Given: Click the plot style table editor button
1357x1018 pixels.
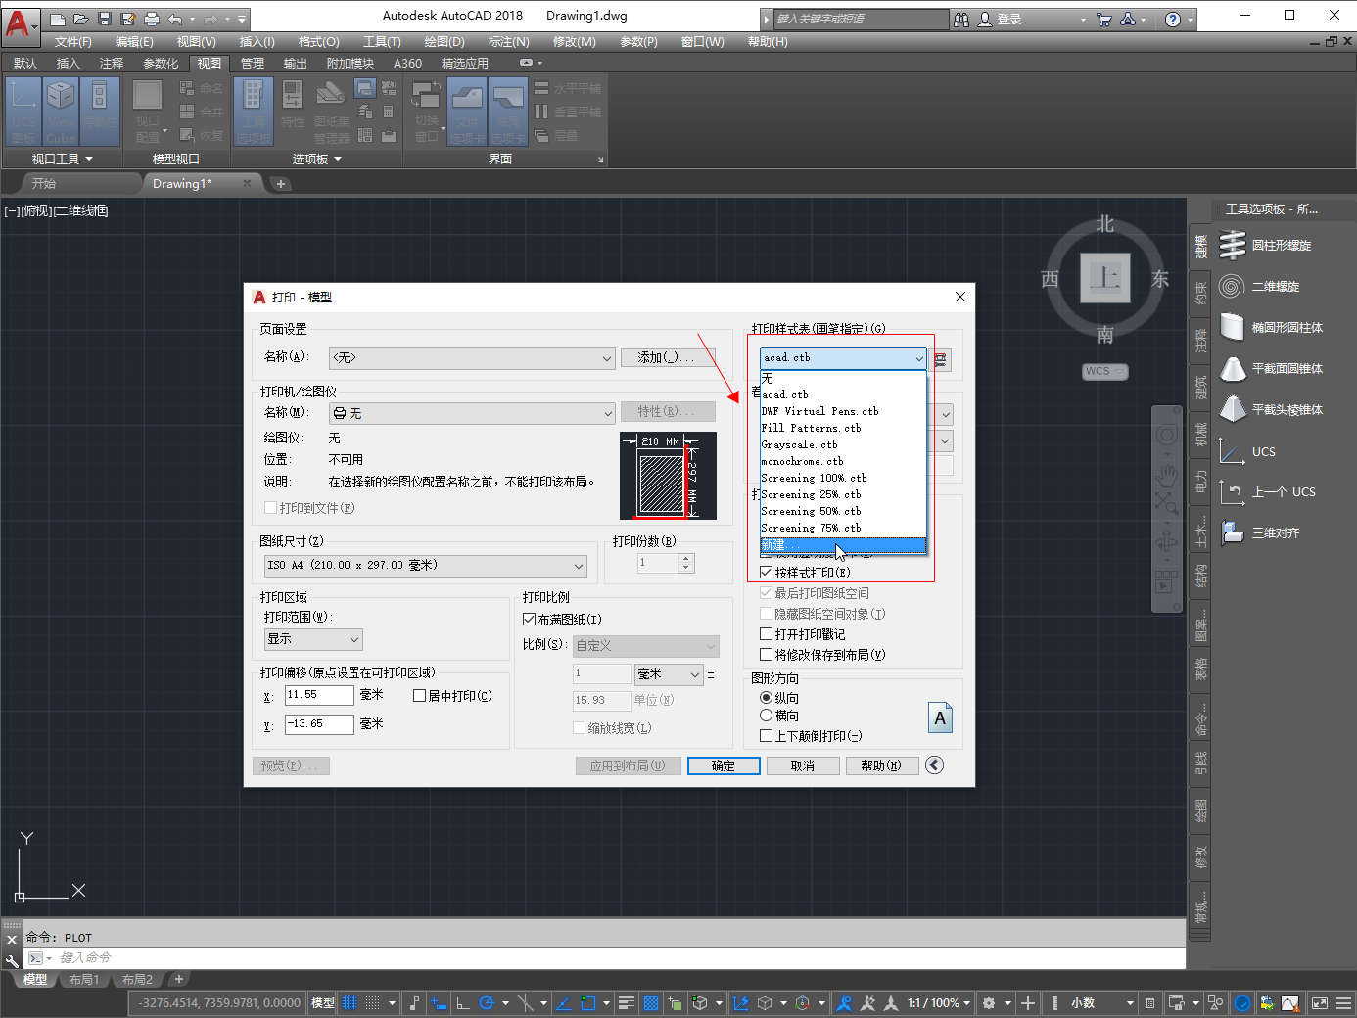Looking at the screenshot, I should 941,359.
